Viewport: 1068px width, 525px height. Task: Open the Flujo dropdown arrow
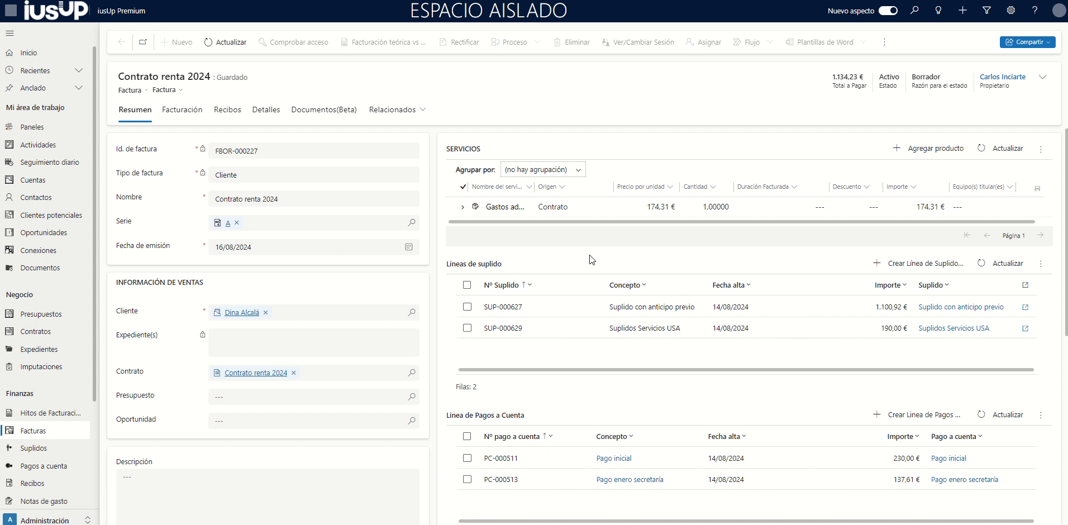(x=770, y=42)
